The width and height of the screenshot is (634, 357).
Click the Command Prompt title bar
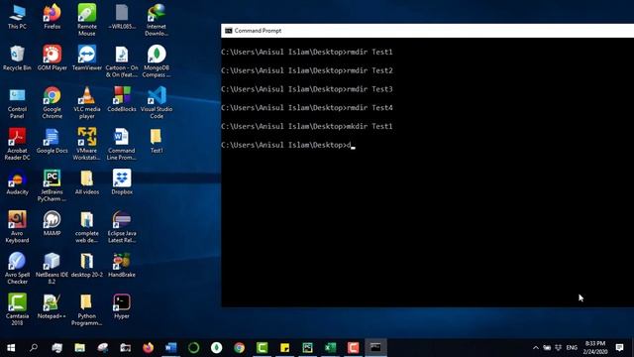pyautogui.click(x=427, y=31)
